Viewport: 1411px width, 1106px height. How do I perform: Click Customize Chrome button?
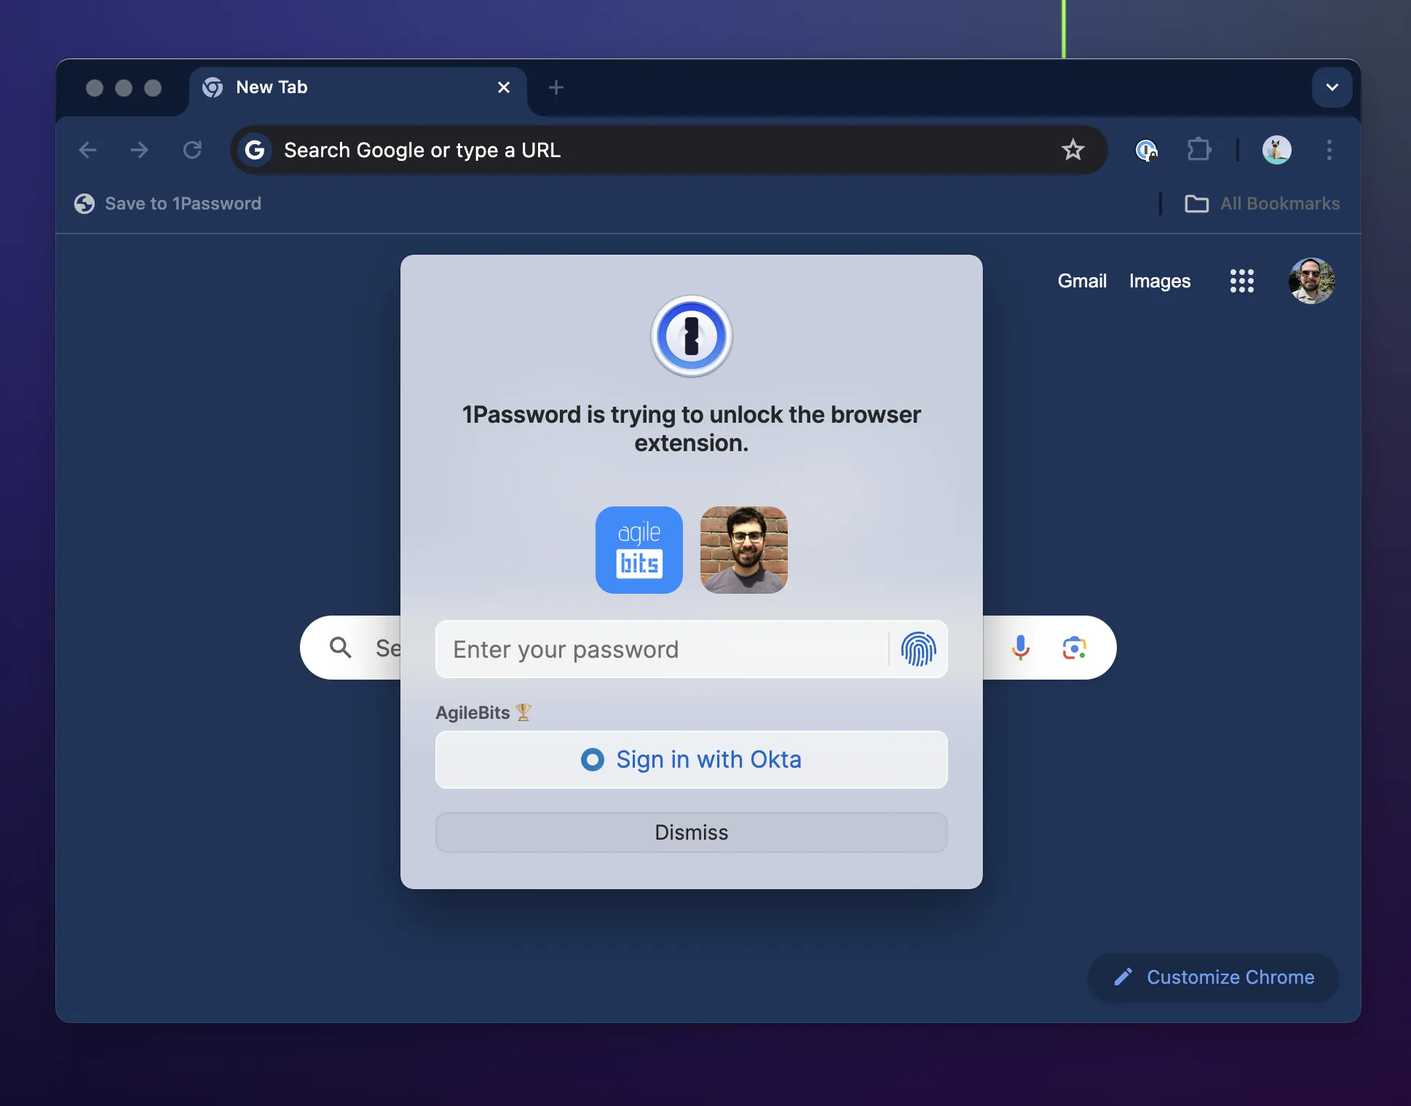coord(1214,977)
